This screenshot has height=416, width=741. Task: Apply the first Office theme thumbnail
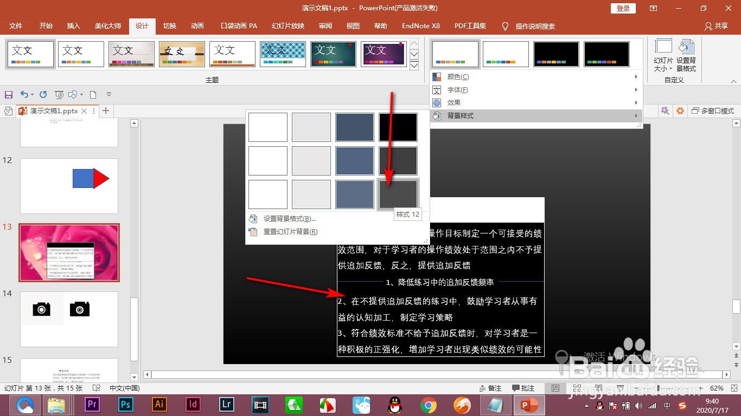[31, 54]
